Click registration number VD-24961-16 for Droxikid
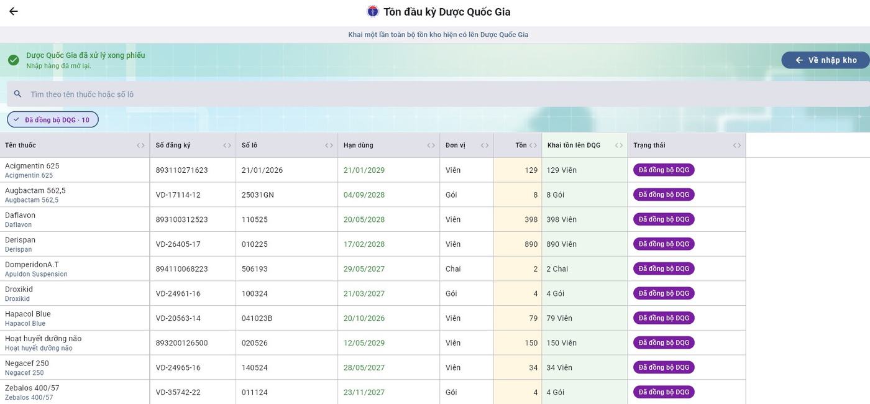The image size is (870, 404). [178, 293]
